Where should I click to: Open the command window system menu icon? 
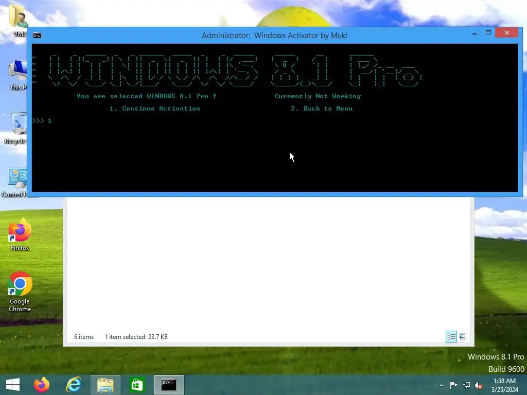37,35
